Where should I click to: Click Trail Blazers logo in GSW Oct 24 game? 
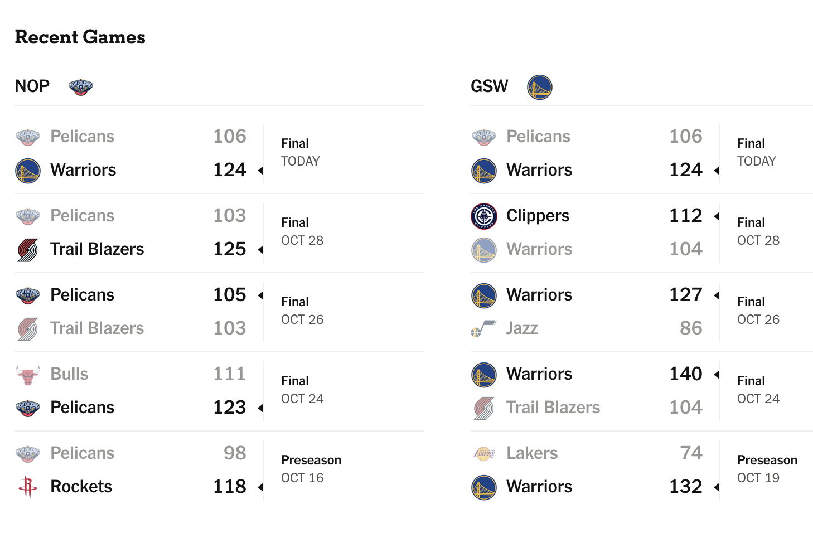pyautogui.click(x=484, y=409)
